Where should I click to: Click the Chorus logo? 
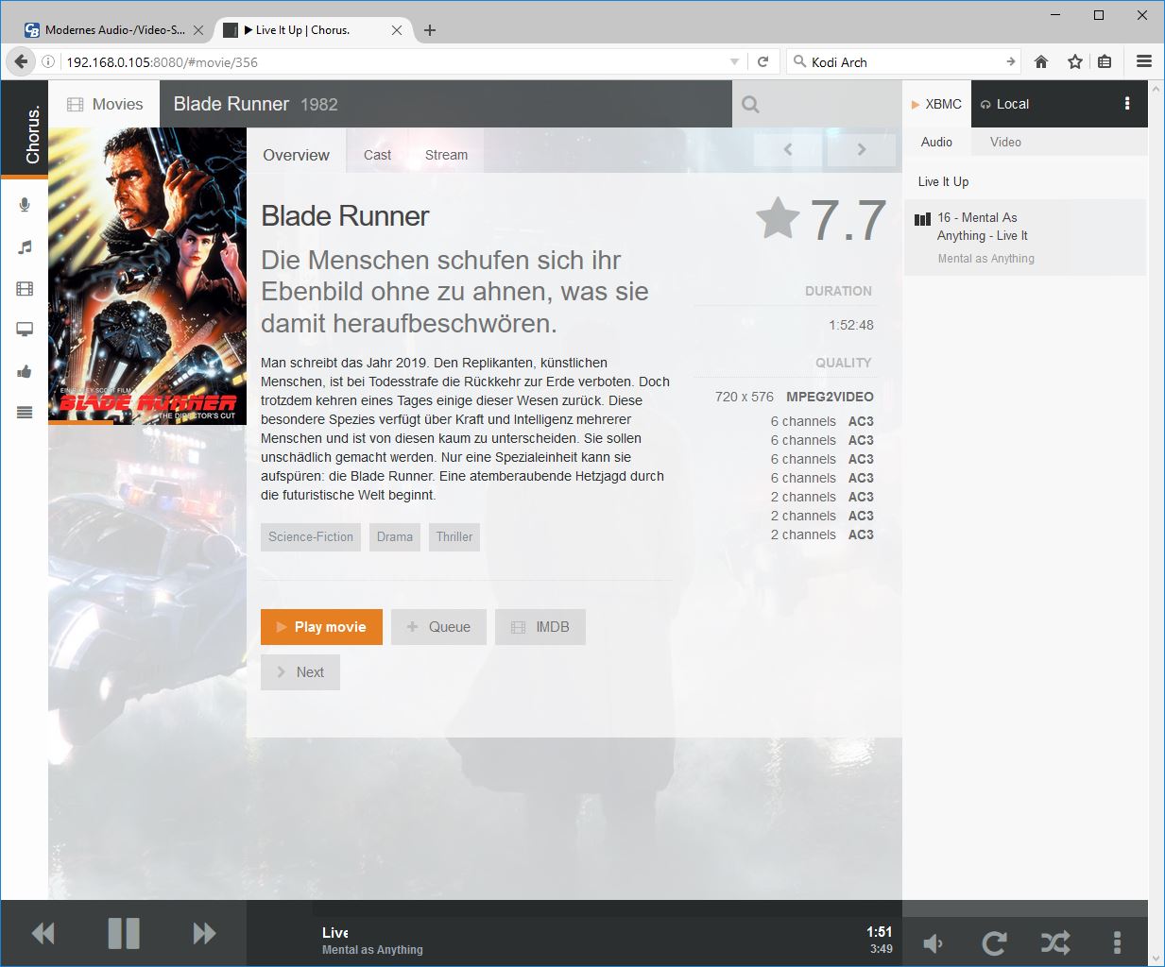(32, 133)
